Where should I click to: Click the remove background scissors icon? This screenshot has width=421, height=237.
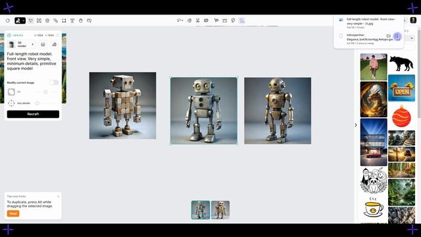tap(197, 20)
